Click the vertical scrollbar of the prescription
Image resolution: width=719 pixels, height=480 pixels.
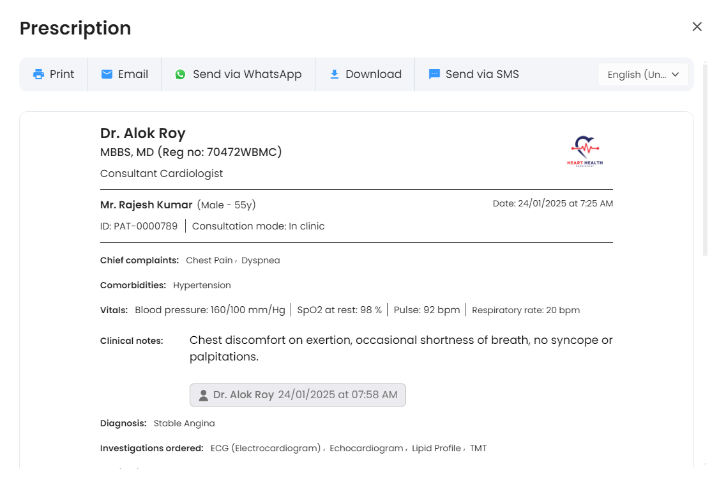(705, 160)
